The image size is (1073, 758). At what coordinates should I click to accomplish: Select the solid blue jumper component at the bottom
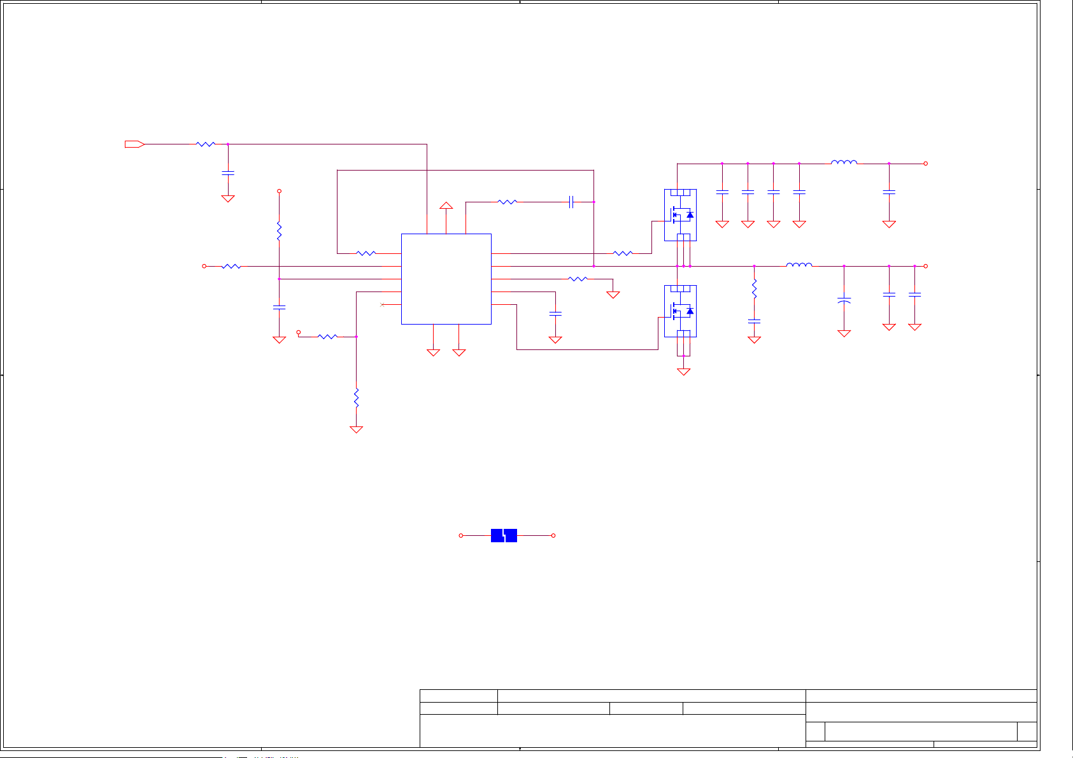click(504, 536)
